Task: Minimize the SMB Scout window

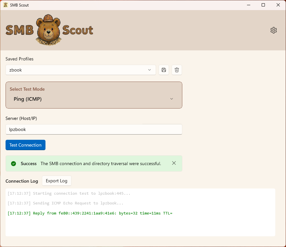Action: click(248, 5)
